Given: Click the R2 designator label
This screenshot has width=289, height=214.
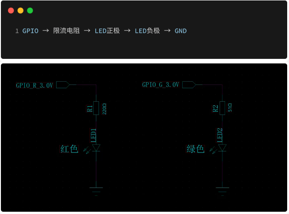Looking at the screenshot, I should coord(215,109).
